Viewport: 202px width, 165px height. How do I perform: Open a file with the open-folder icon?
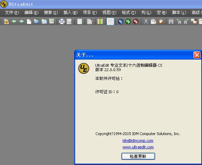(37, 21)
